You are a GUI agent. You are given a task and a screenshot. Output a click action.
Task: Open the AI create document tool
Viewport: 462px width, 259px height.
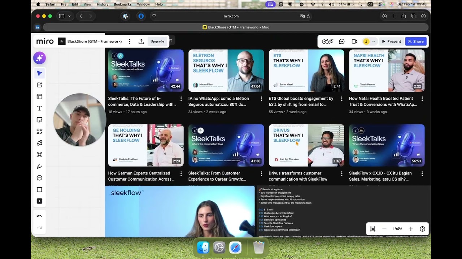pyautogui.click(x=39, y=85)
